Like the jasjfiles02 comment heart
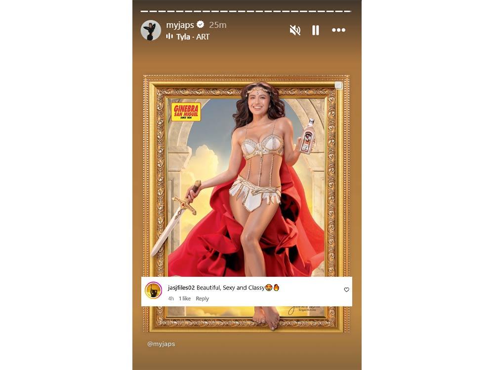Viewport: 494px width, 370px height. 347,290
